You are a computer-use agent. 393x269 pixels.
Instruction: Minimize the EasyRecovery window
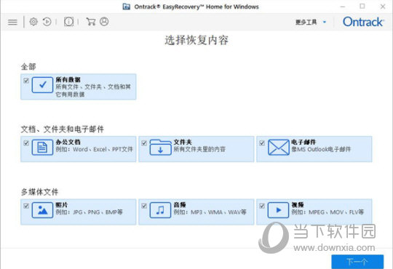[342, 7]
